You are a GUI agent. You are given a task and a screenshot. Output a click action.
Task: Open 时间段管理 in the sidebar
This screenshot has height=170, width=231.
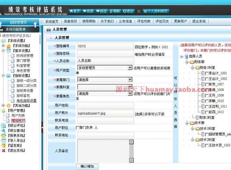pyautogui.click(x=25, y=56)
